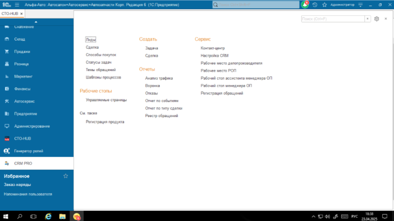Open Рабочий стол менеджера ОП

[226, 86]
